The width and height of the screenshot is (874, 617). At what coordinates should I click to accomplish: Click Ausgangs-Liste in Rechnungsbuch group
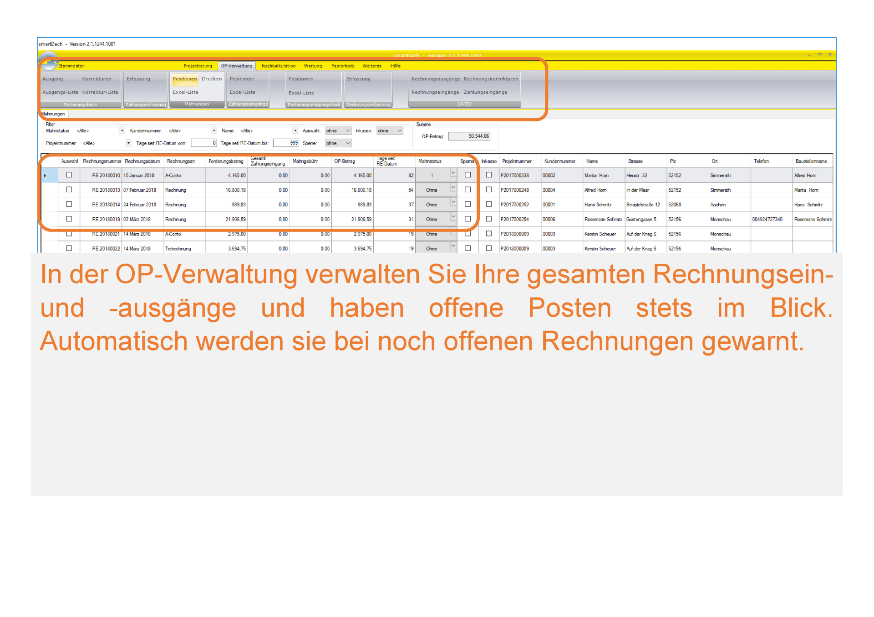[x=60, y=92]
